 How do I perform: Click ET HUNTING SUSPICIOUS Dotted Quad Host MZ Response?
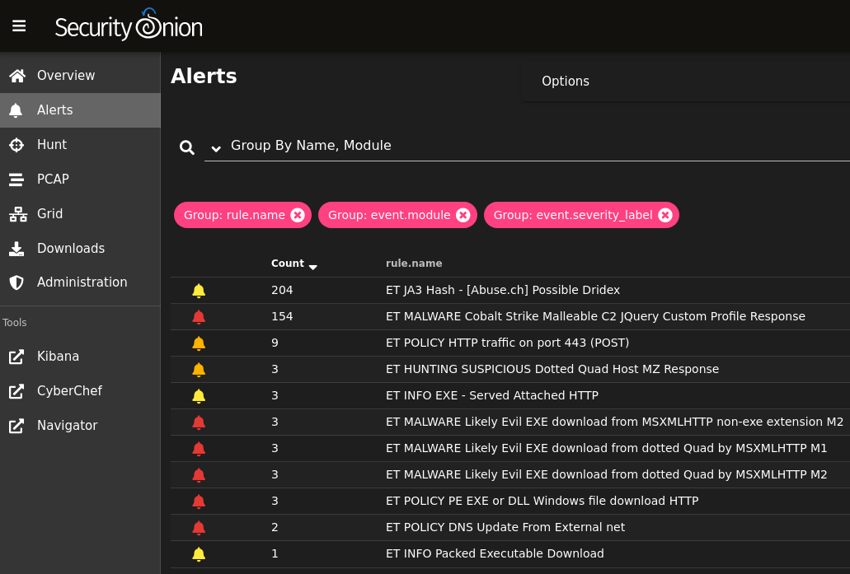coord(552,369)
